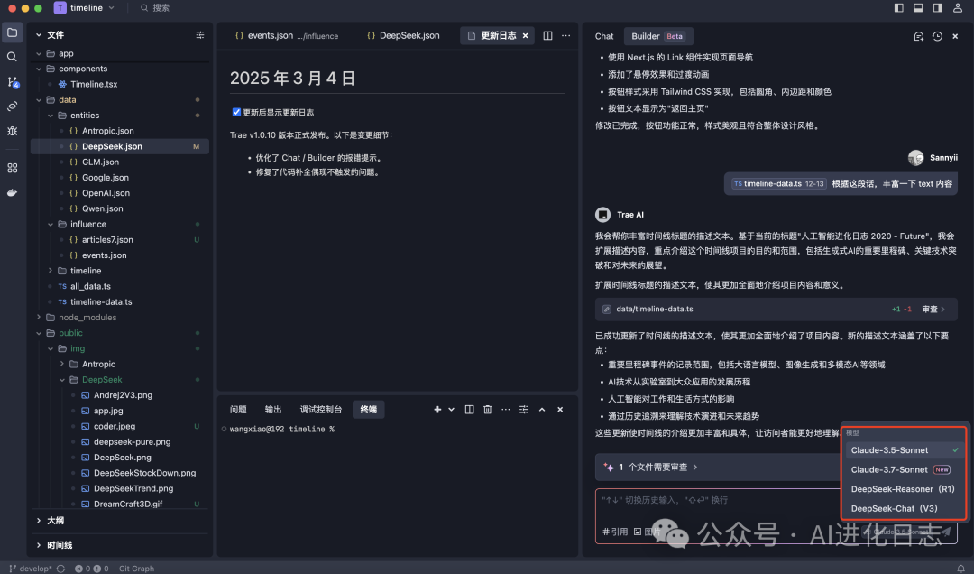The image size is (974, 574).
Task: Toggle bottom panel layout icon in title bar
Action: [x=918, y=7]
